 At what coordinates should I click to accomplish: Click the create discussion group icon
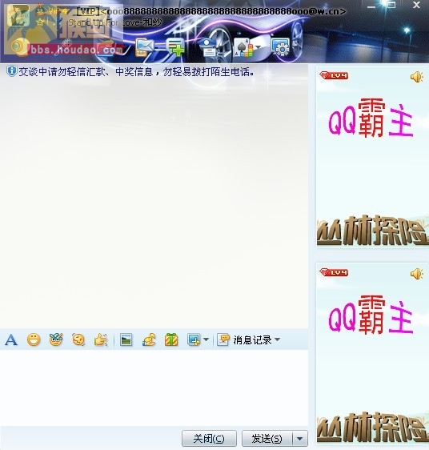pos(175,47)
